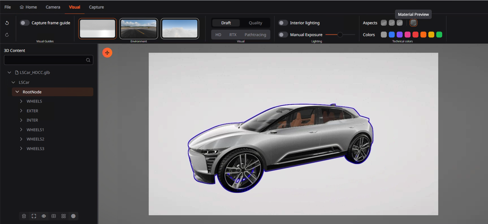Click the redo arrow icon
This screenshot has width=488, height=224.
pos(7,35)
